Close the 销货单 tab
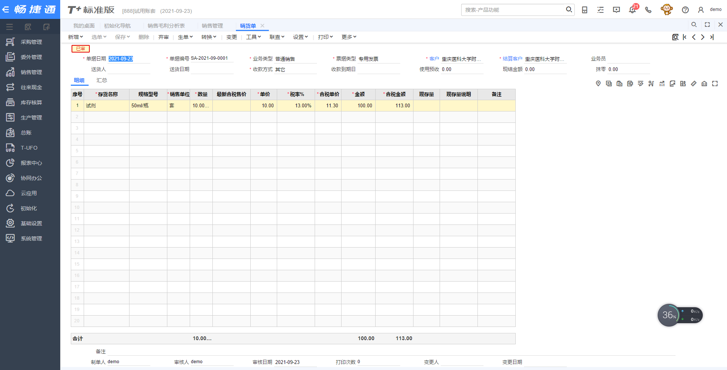Viewport: 727px width, 370px height. 262,26
